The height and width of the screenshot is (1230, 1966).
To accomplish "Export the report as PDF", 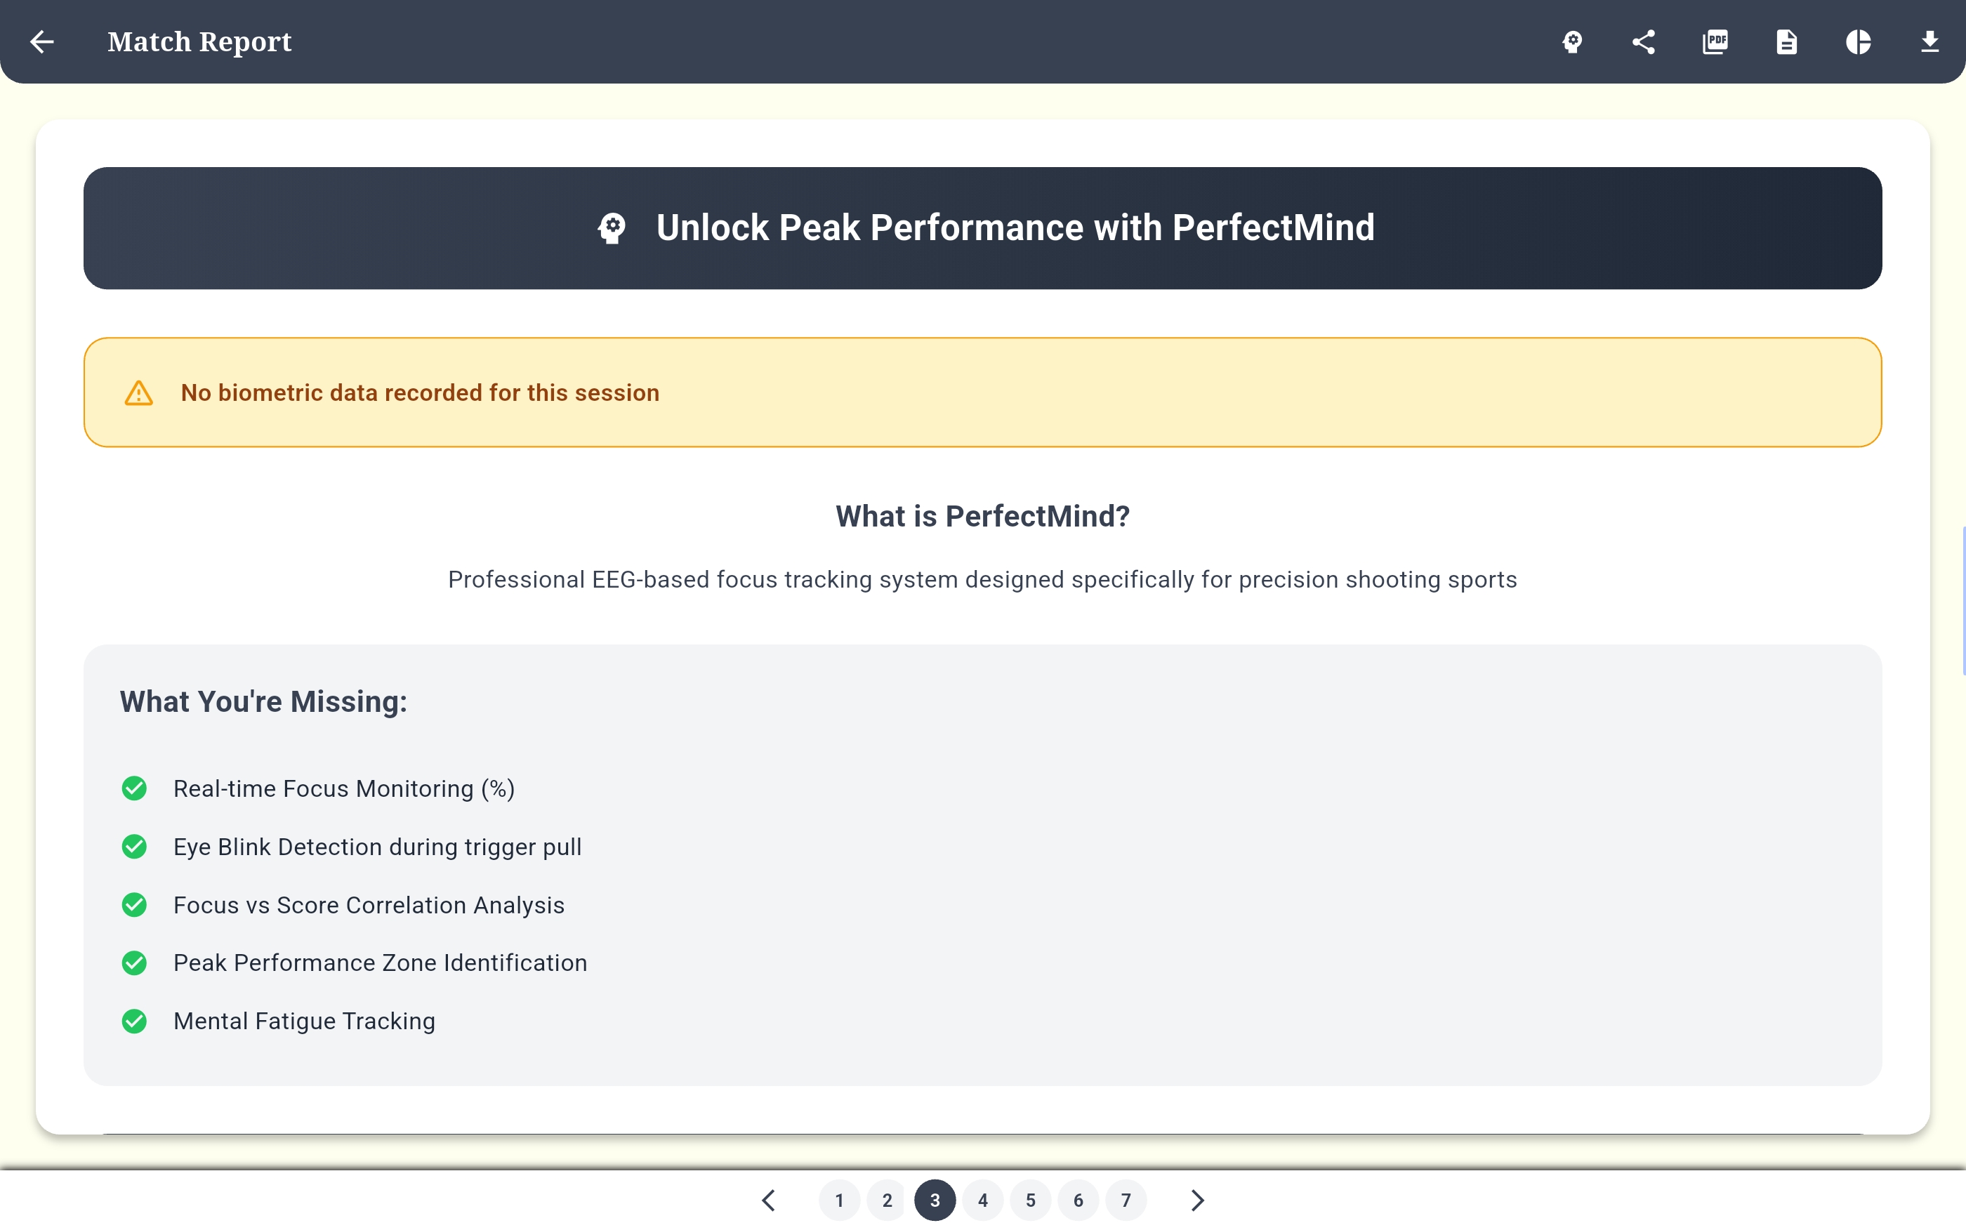I will (x=1715, y=41).
